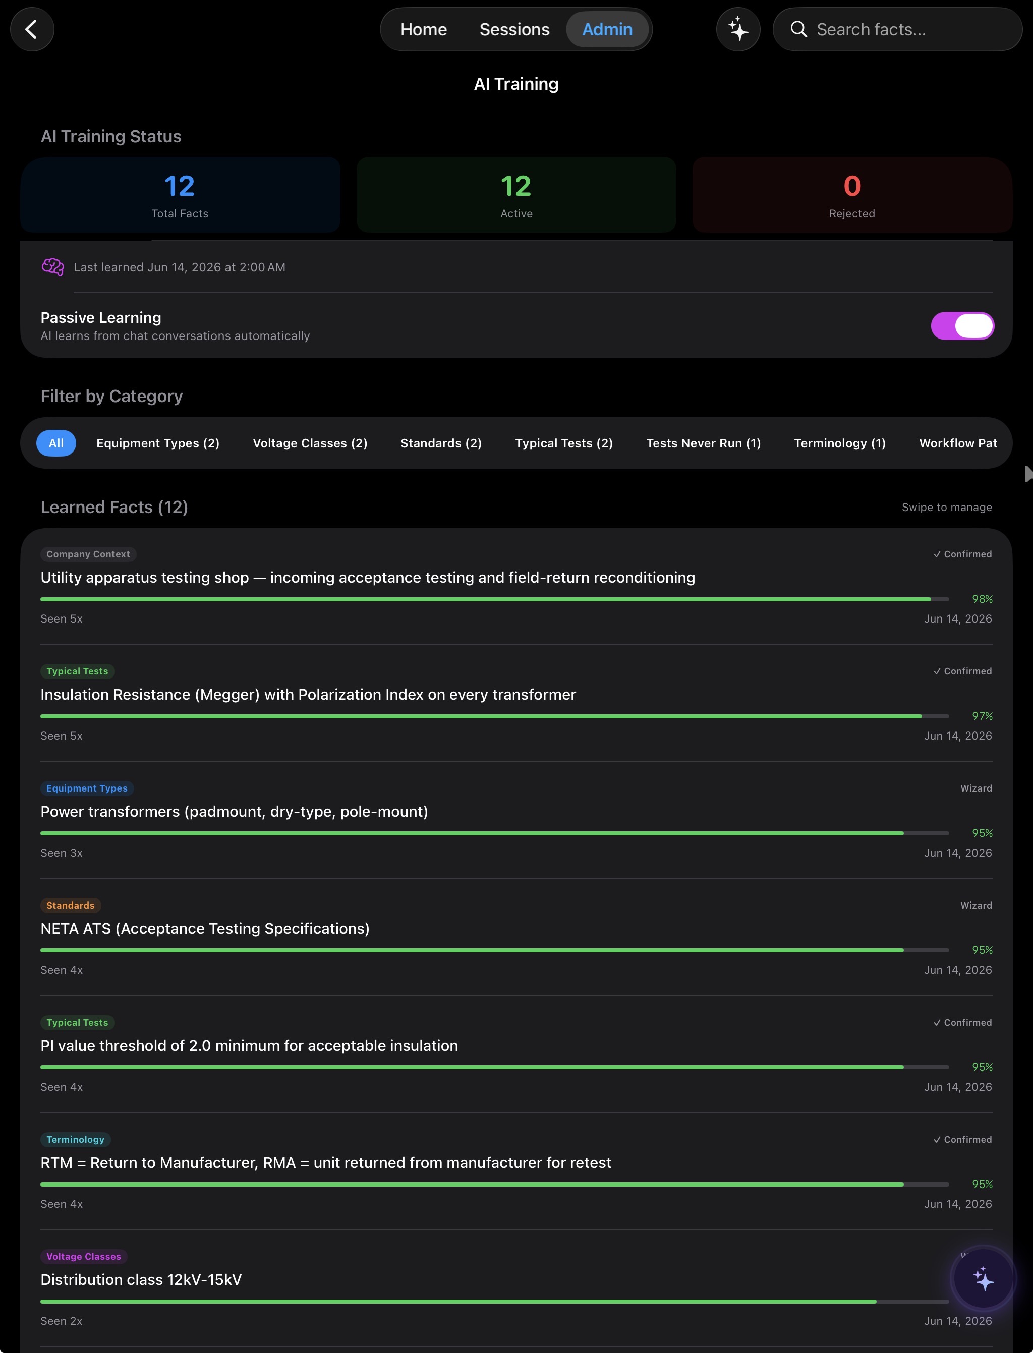Click the side arrow handle at right edge

point(1028,474)
